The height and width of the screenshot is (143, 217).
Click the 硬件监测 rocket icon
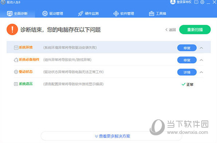click(81, 13)
